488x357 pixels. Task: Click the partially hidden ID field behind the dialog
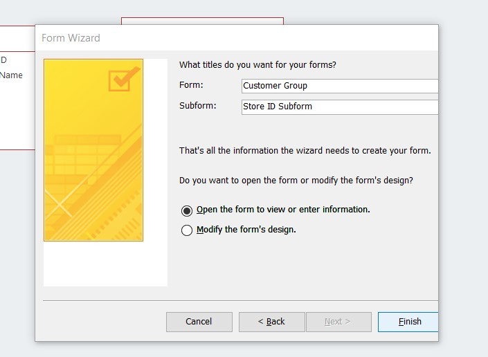point(4,60)
